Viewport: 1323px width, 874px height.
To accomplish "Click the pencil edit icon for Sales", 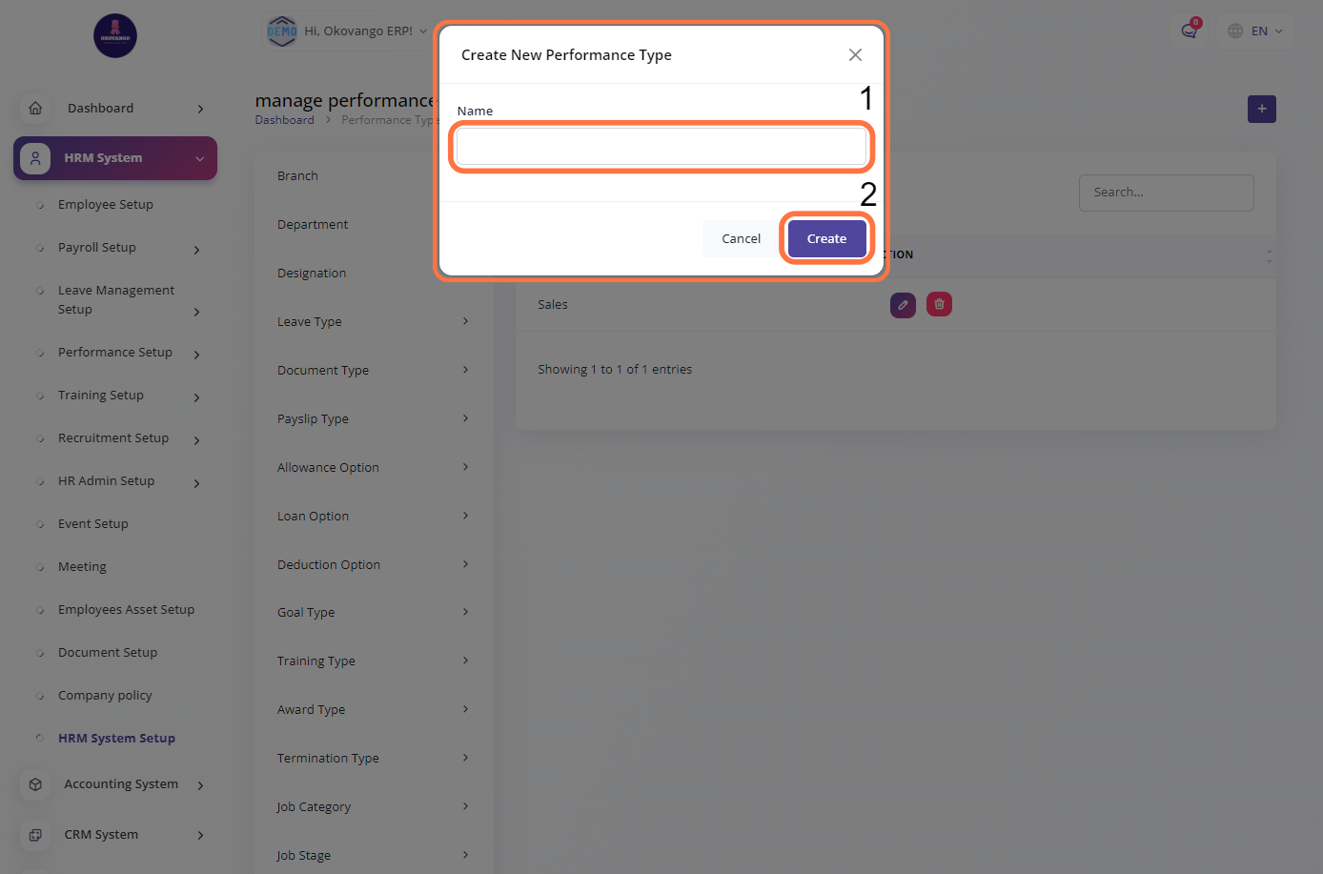I will [903, 305].
